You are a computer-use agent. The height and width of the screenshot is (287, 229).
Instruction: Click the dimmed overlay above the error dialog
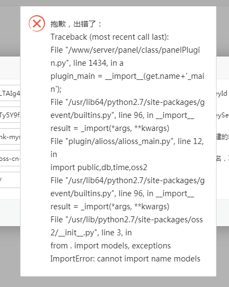[114, 3]
